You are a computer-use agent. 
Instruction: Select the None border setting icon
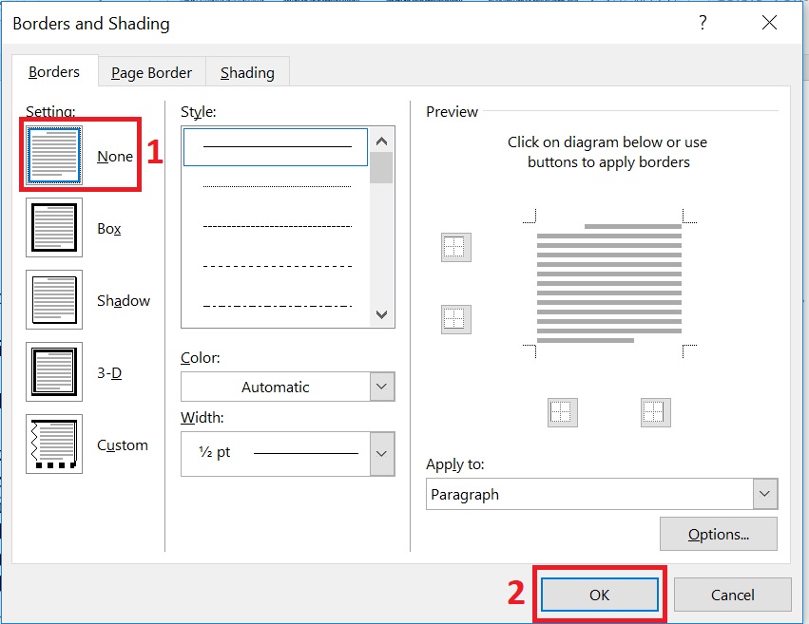[x=54, y=155]
